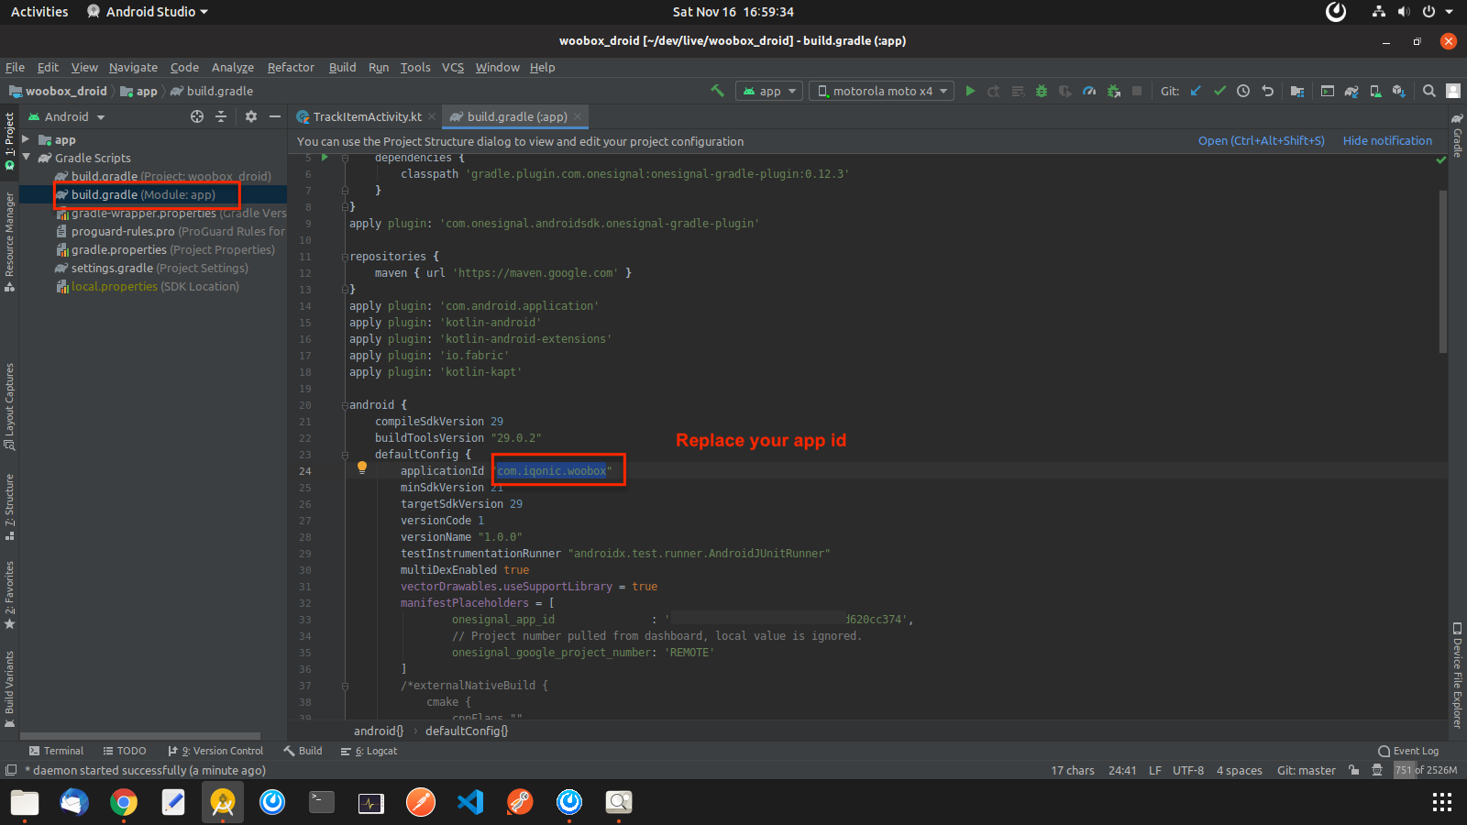The image size is (1467, 825).
Task: Open the Android view selector dropdown
Action: click(66, 116)
